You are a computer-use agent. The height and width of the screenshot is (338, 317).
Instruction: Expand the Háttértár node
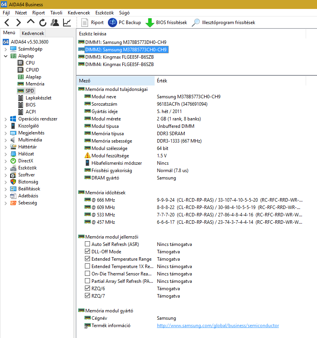[x=5, y=147]
